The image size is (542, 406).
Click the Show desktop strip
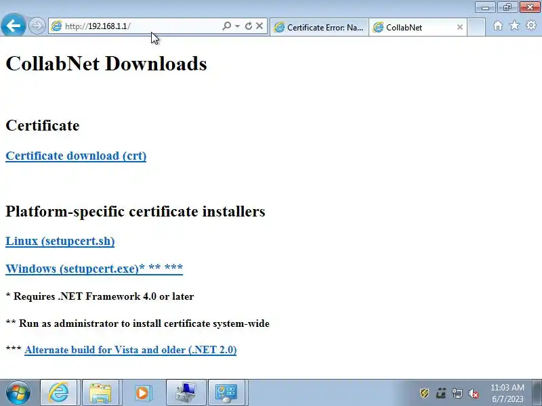[537, 392]
